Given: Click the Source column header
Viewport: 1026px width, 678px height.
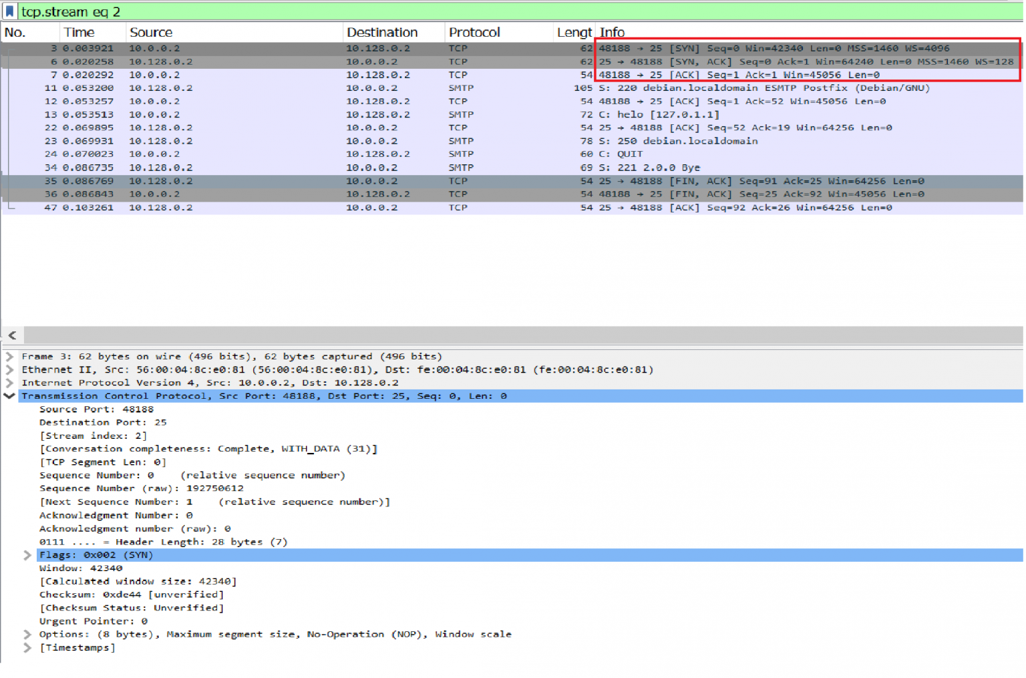Looking at the screenshot, I should tap(152, 31).
